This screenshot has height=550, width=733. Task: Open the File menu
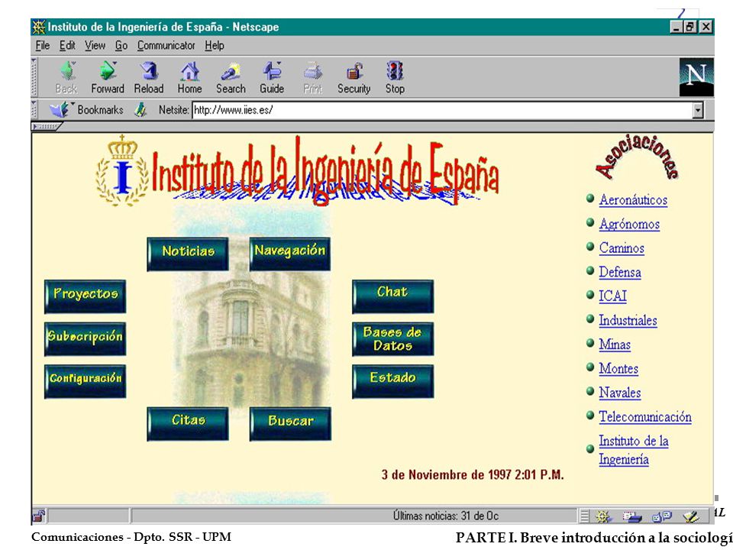(43, 45)
